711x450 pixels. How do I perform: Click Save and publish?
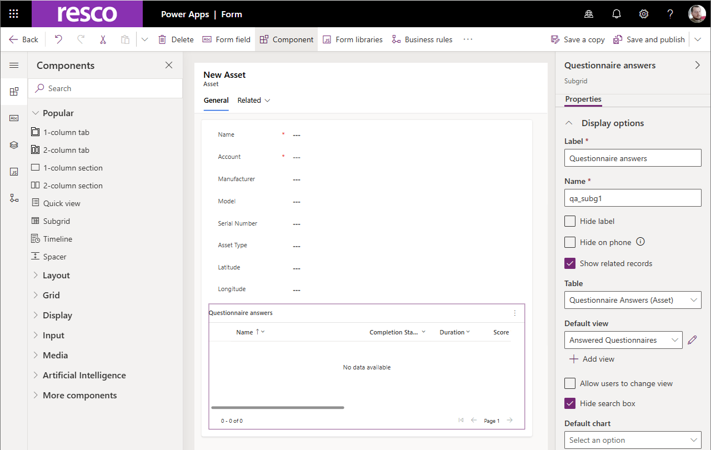pos(649,39)
